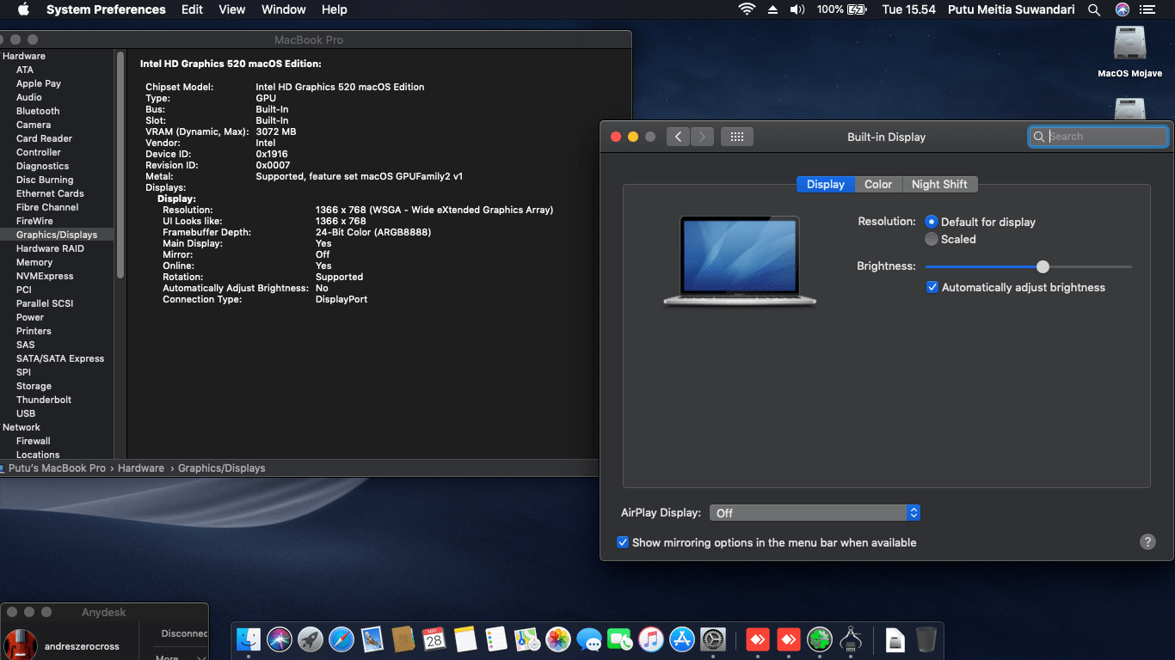This screenshot has width=1175, height=660.
Task: Open the Photos app in the Dock
Action: 558,639
